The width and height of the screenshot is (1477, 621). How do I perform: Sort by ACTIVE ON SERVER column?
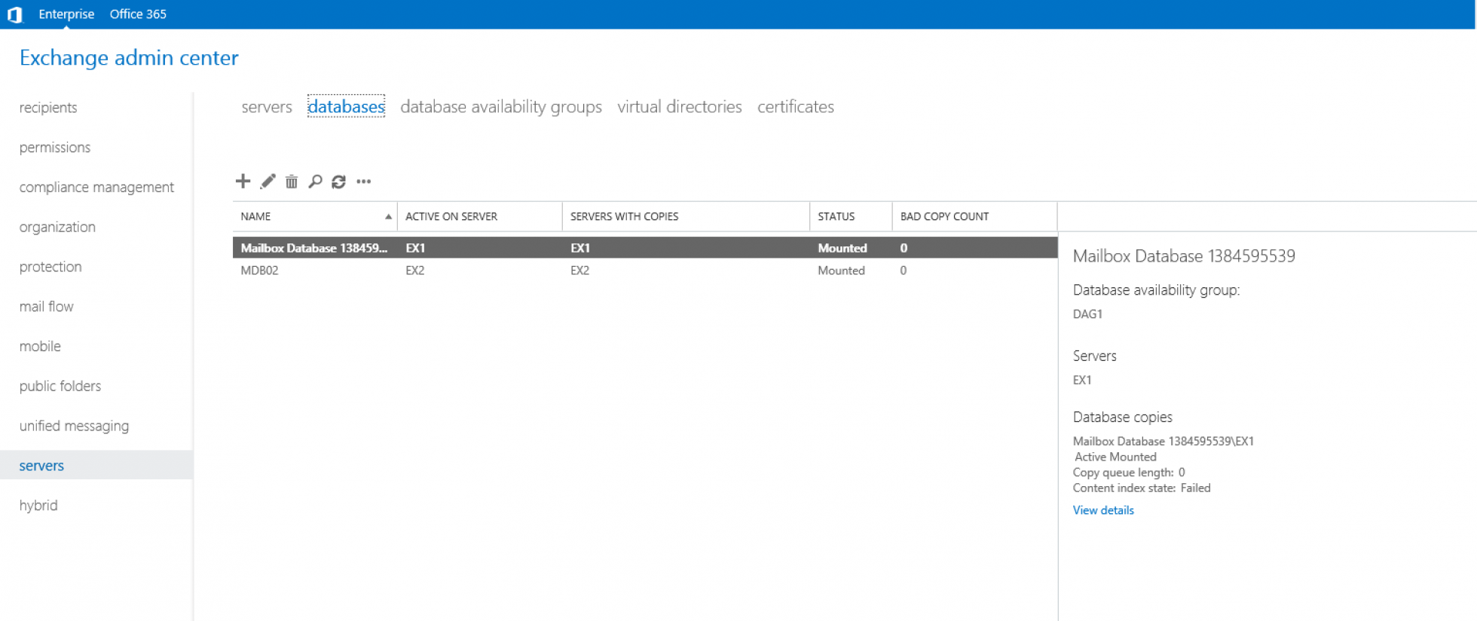coord(480,217)
